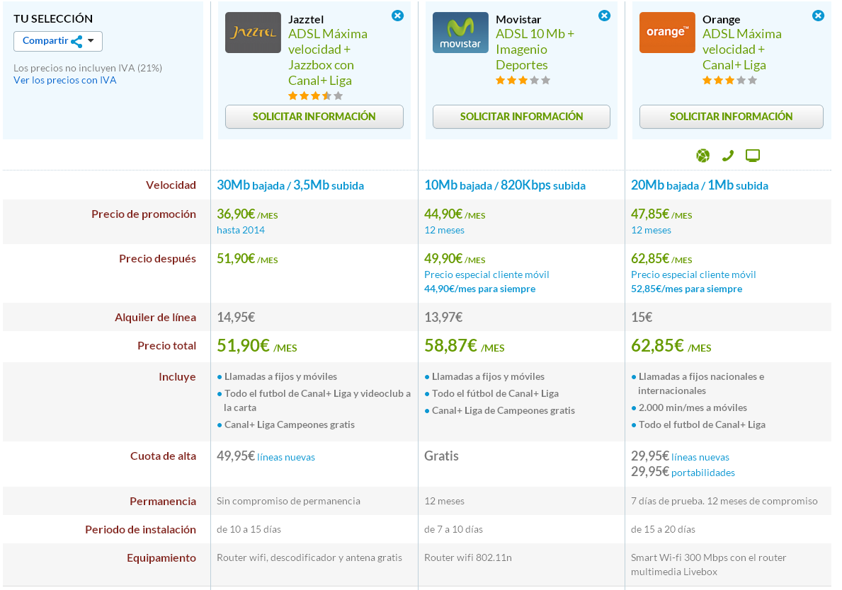
Task: Click Orange 'Precio especial cliente móvil' text
Action: click(x=693, y=274)
